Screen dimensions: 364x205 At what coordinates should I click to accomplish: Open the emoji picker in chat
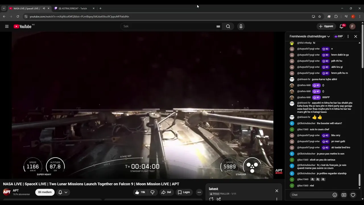tap(335, 195)
